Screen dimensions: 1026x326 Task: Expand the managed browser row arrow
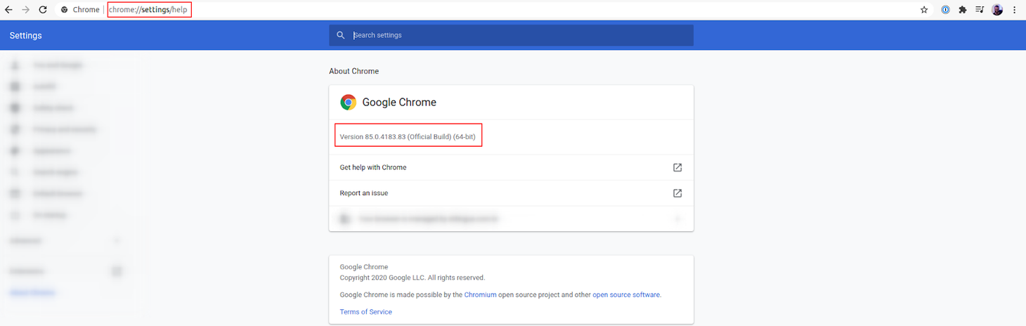point(677,219)
